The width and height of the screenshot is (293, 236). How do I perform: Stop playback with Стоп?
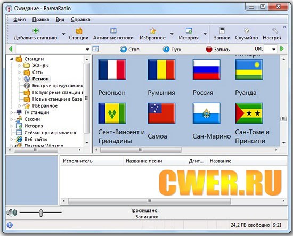coord(129,49)
